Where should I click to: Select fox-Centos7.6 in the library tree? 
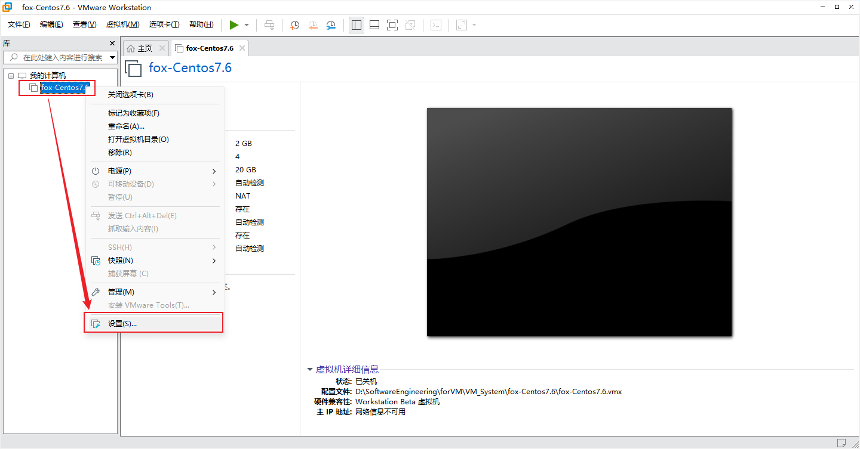[x=64, y=88]
